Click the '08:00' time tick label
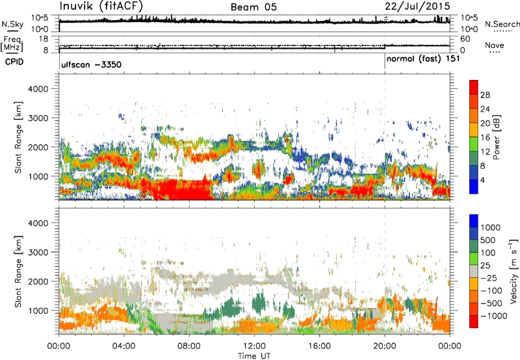The height and width of the screenshot is (360, 520). click(189, 346)
